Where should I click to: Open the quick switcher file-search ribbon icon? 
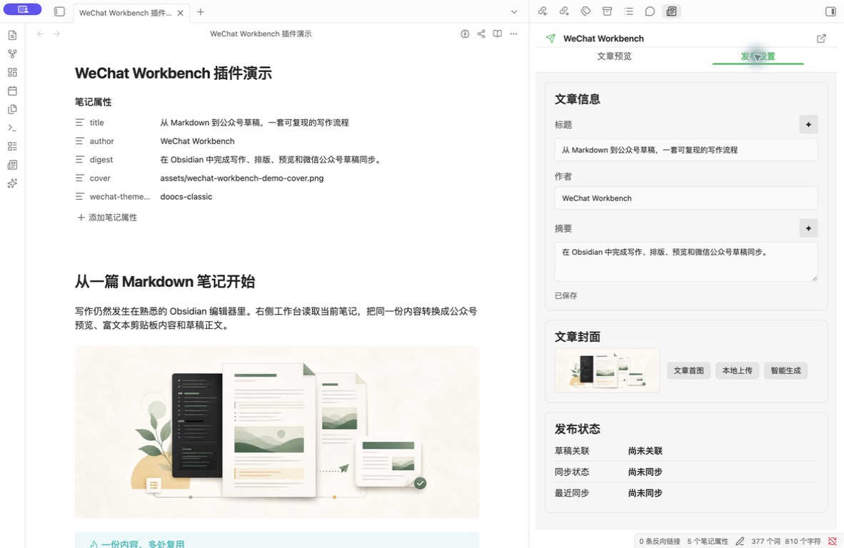point(12,36)
